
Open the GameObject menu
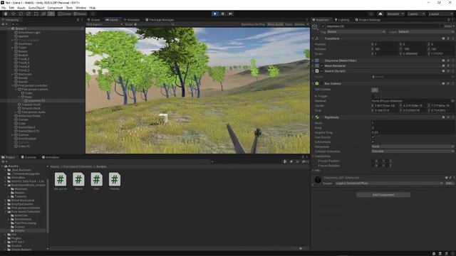click(36, 8)
